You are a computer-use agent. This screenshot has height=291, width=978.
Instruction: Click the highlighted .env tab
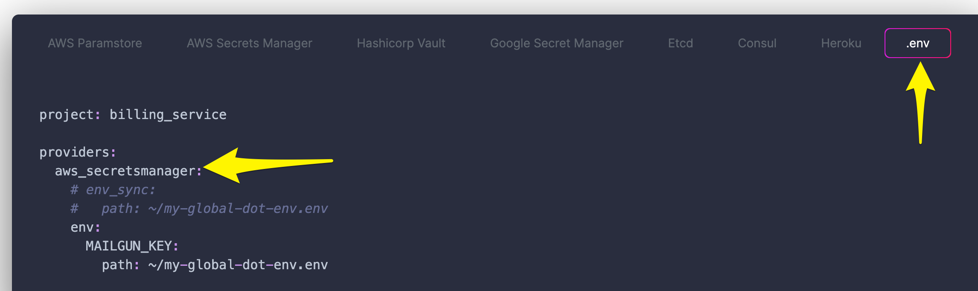918,43
